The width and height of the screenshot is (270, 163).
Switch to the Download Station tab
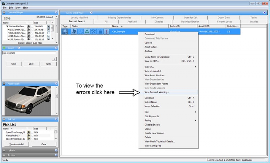pyautogui.click(x=190, y=22)
